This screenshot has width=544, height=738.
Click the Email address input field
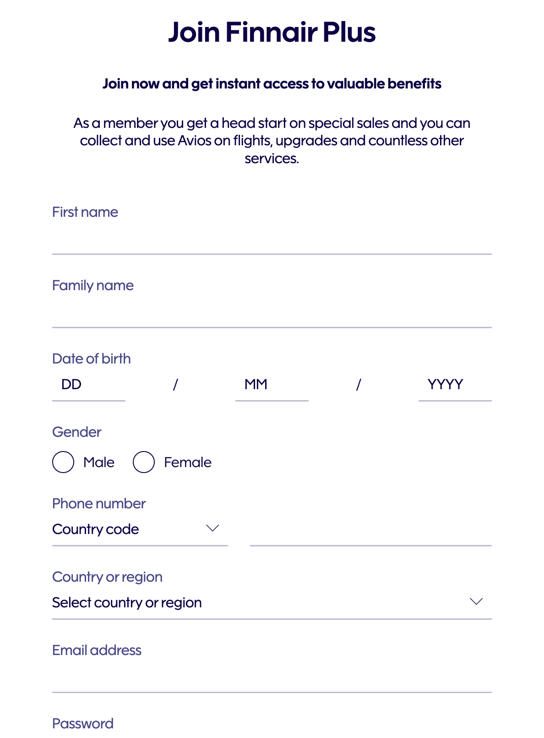click(x=272, y=678)
